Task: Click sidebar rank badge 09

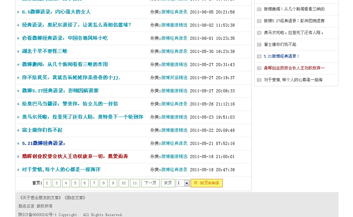Action: 259,68
